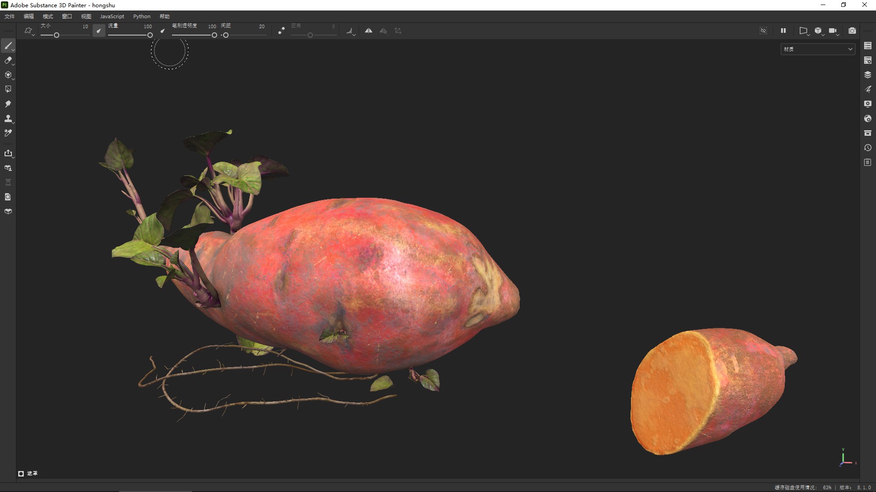Select the Polygon Fill tool

point(8,89)
